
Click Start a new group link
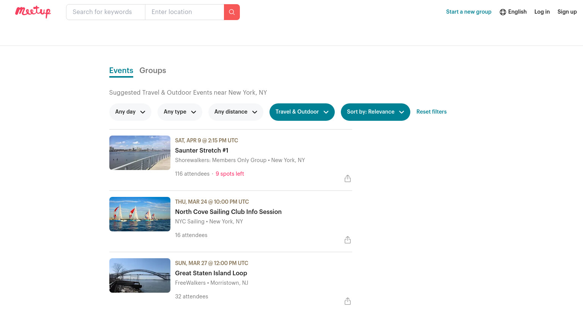tap(469, 12)
